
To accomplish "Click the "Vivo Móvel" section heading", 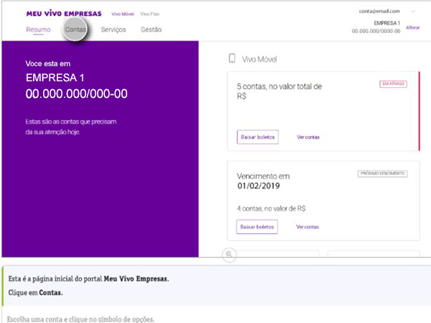I will (x=259, y=59).
